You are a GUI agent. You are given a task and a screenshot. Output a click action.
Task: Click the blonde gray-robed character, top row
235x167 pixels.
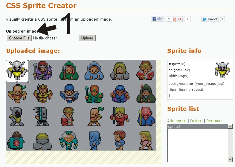coord(120,71)
